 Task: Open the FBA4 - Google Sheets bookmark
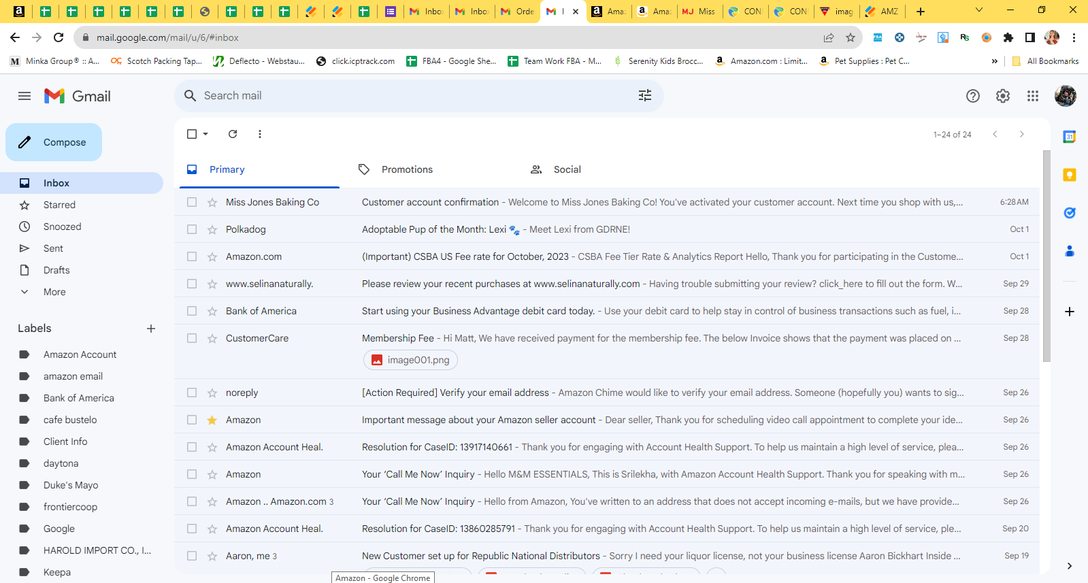click(451, 61)
